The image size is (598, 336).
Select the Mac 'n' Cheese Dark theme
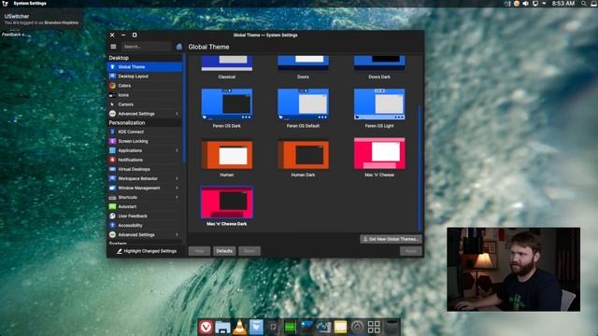point(227,203)
